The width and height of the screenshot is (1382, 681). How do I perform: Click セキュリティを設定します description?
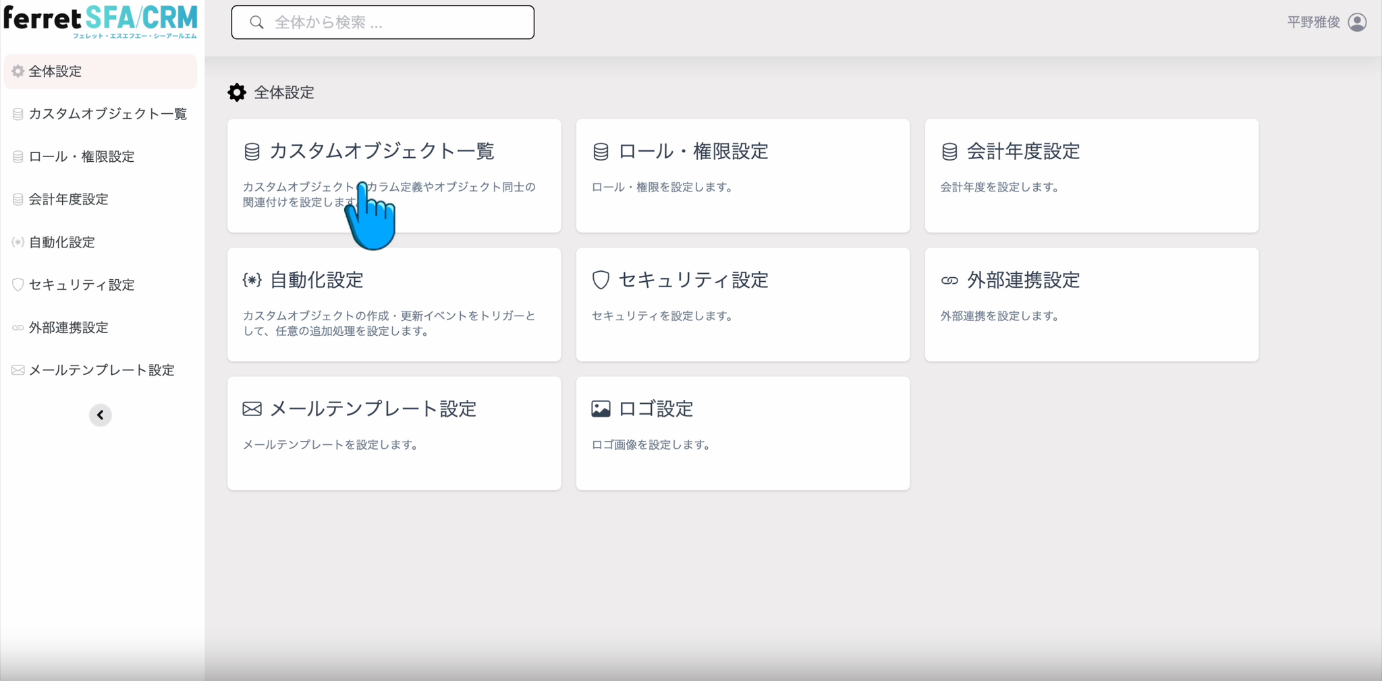pos(662,316)
